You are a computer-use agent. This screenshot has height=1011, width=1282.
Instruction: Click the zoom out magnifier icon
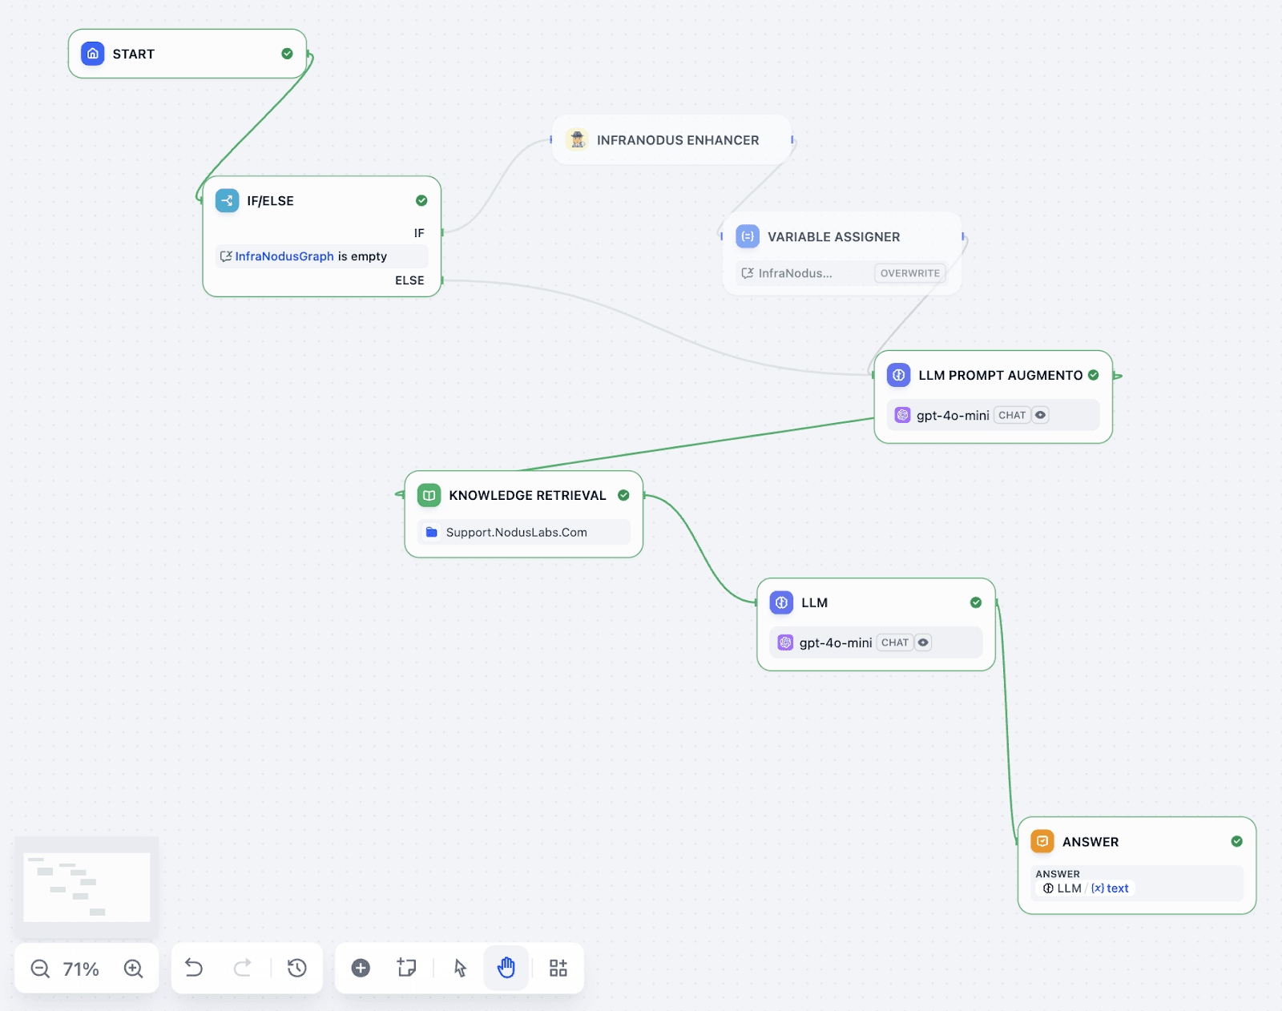pos(40,969)
